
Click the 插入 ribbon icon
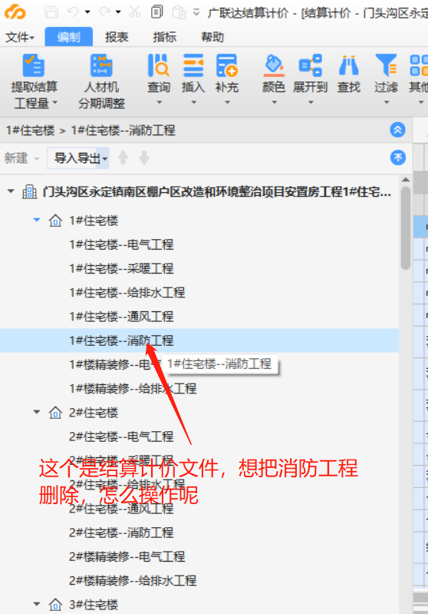tap(193, 65)
